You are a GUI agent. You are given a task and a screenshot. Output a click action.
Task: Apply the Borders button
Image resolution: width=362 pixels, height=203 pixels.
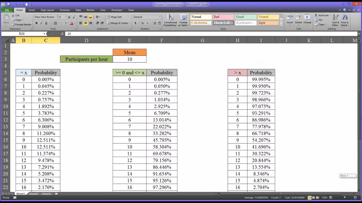click(x=55, y=23)
